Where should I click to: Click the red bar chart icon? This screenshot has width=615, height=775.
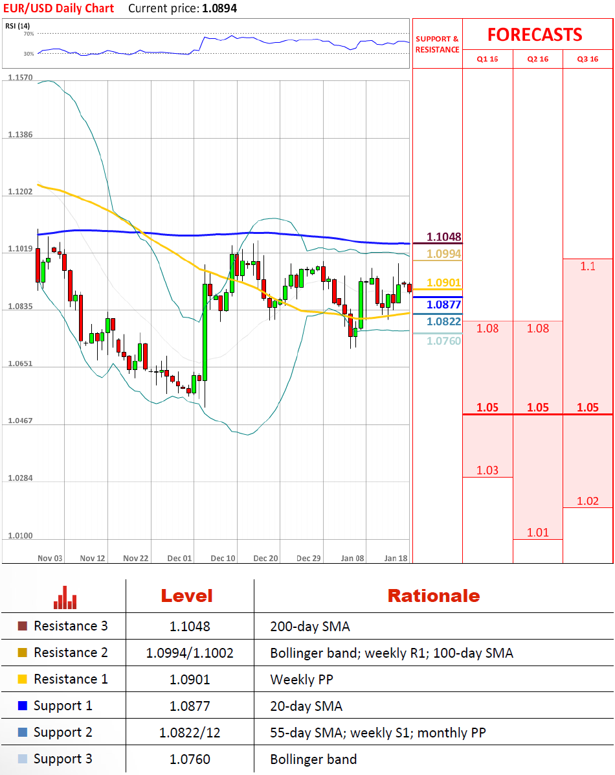coord(65,597)
